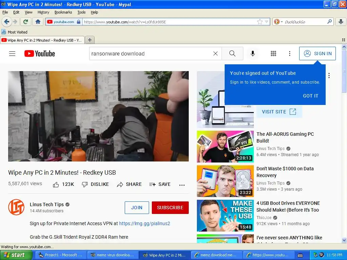The height and width of the screenshot is (260, 347).
Task: Reload the current page
Action: click(x=26, y=22)
